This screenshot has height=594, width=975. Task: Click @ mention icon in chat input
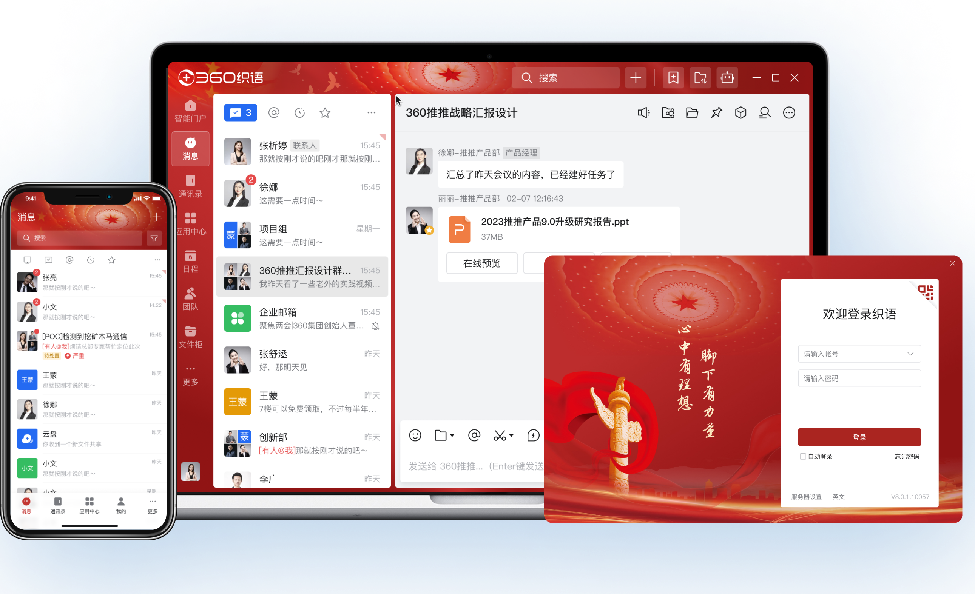[474, 435]
